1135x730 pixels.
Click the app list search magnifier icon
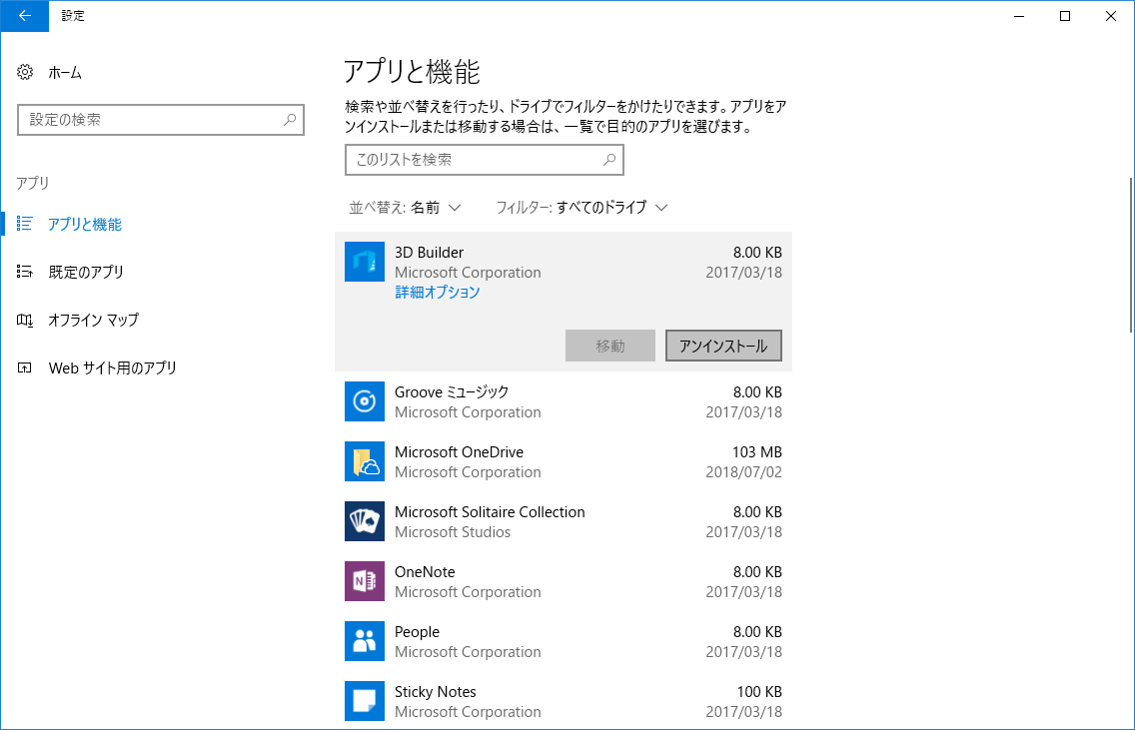(x=609, y=159)
